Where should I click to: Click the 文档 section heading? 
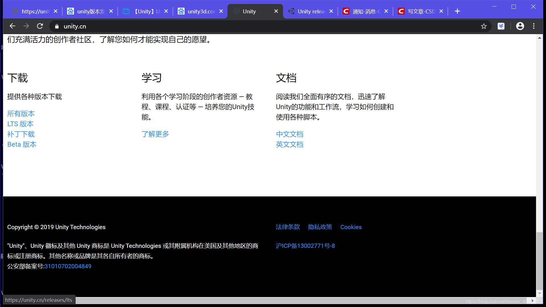tap(286, 78)
